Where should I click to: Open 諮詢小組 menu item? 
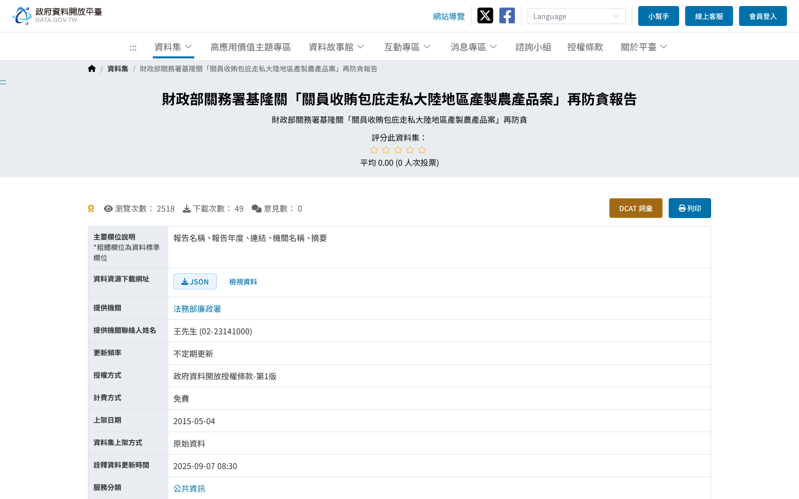coord(533,47)
